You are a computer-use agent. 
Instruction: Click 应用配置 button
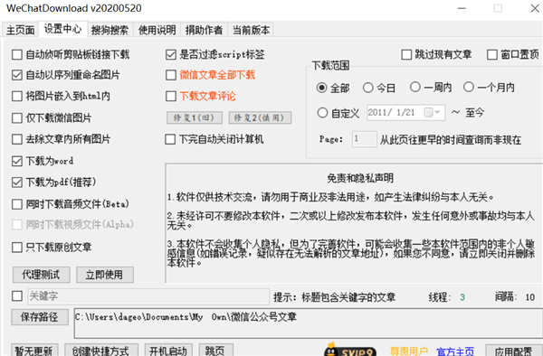pos(513,350)
